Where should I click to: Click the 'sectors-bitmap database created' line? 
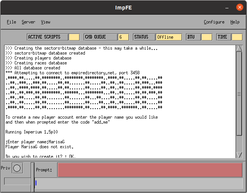45,53
